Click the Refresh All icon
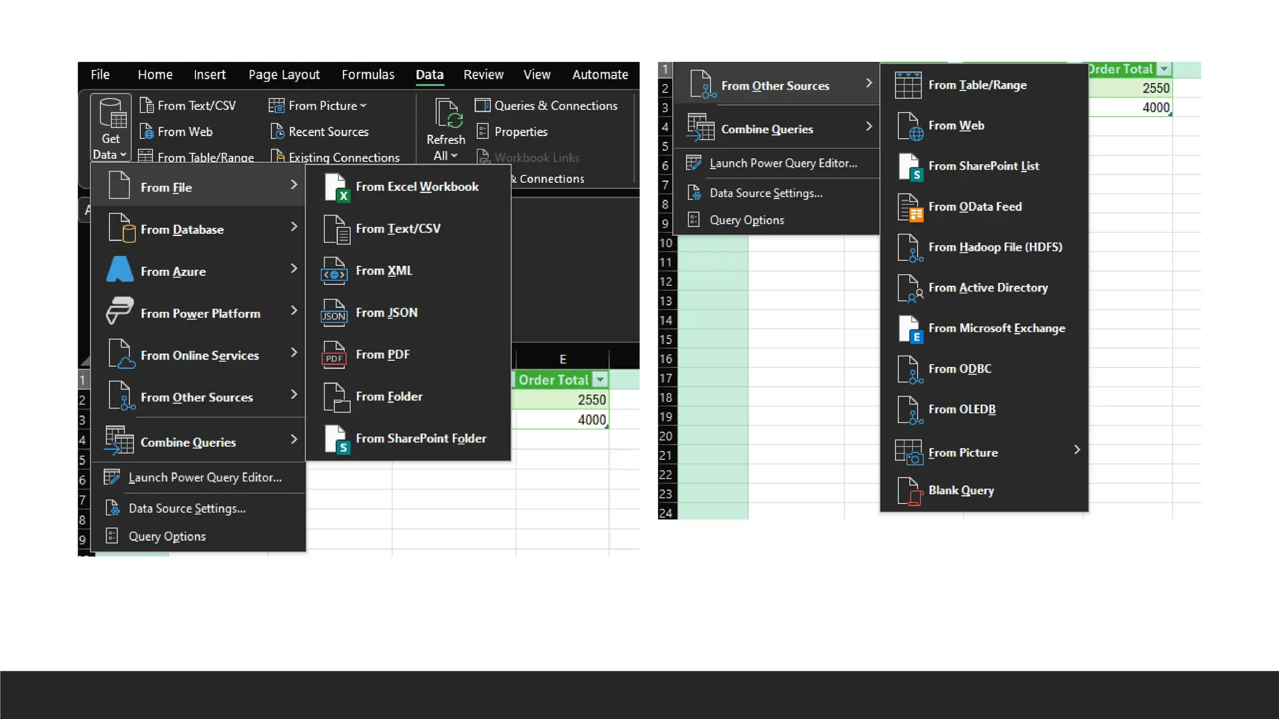 (448, 114)
